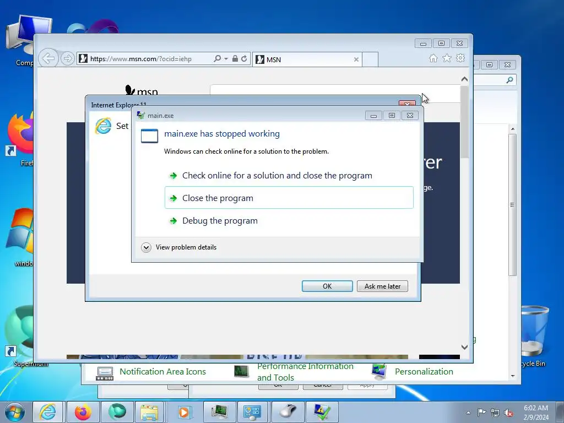Click network tray icon
The image size is (564, 423).
[495, 413]
